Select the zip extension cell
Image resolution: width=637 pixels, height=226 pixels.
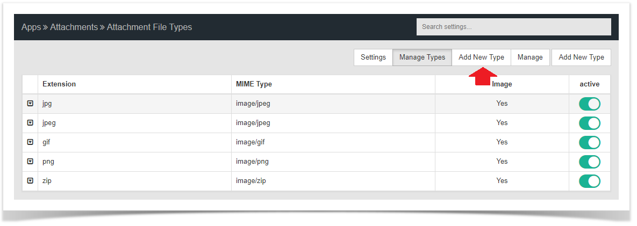134,180
